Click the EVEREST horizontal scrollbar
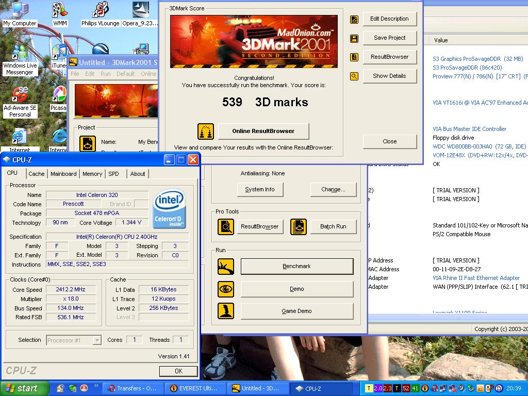Viewport: 528px width, 396px height. click(448, 317)
